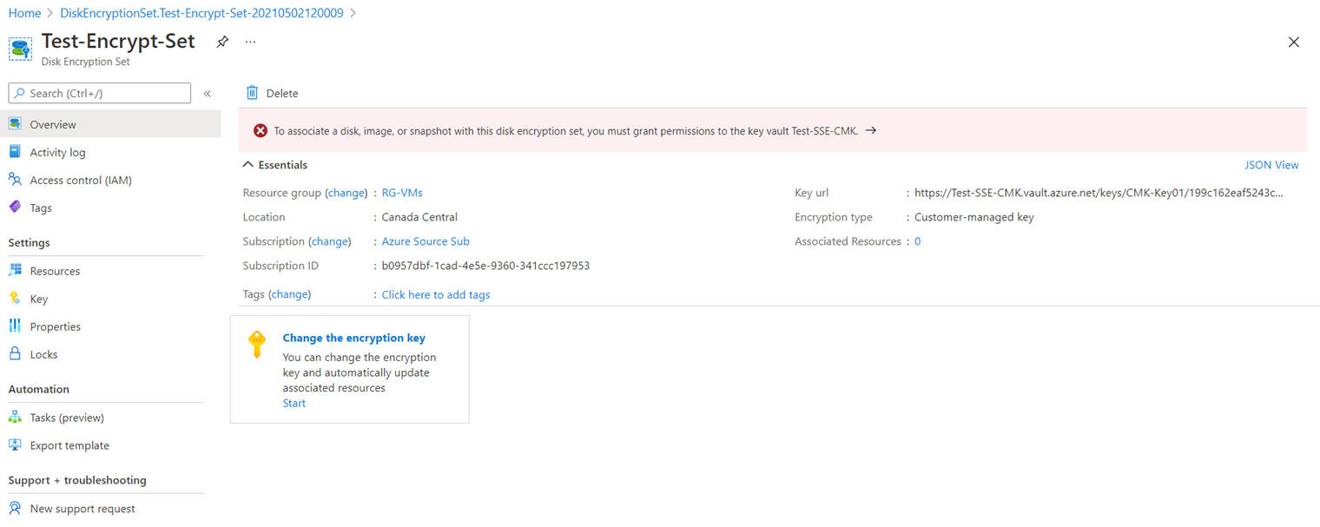
Task: Click the red error icon in banner
Action: click(261, 131)
